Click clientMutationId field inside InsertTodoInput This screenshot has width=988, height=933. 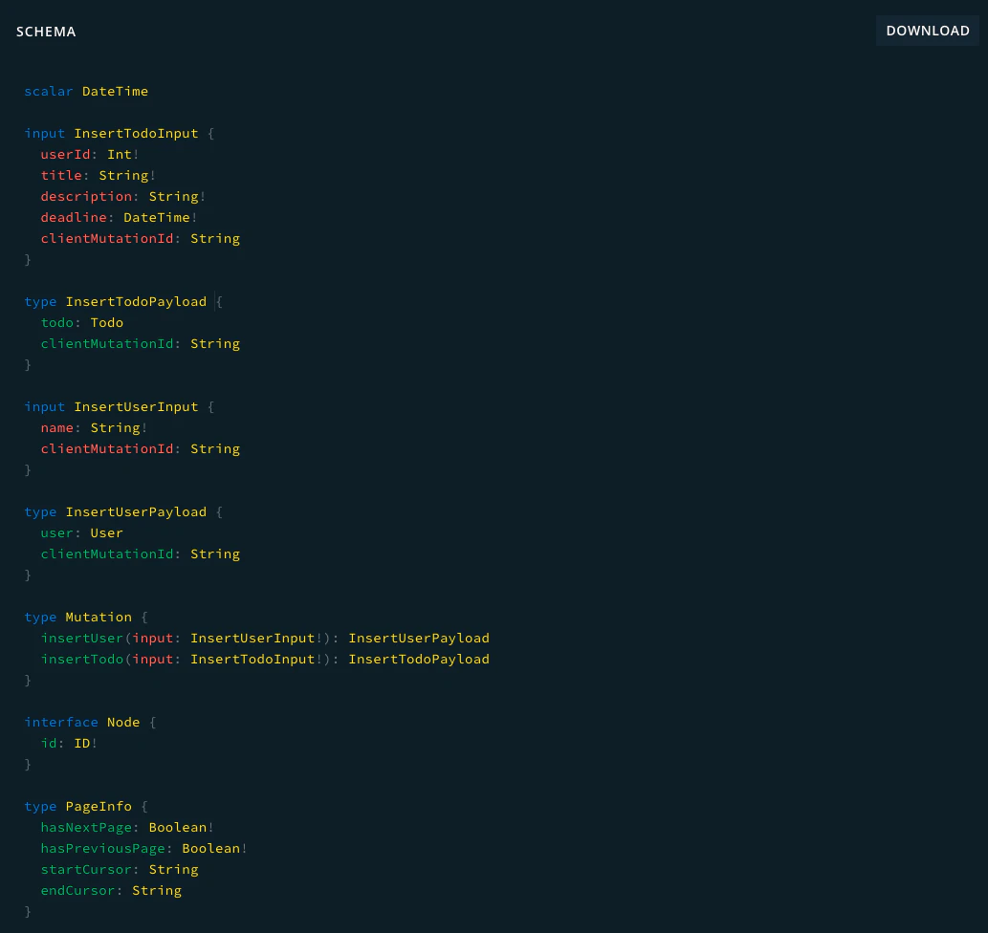tap(141, 239)
